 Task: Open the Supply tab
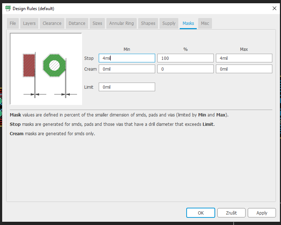pyautogui.click(x=169, y=23)
